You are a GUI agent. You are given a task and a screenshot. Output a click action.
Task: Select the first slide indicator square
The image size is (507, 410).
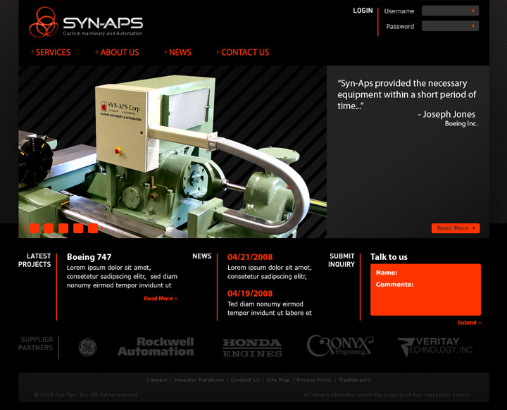(x=34, y=228)
